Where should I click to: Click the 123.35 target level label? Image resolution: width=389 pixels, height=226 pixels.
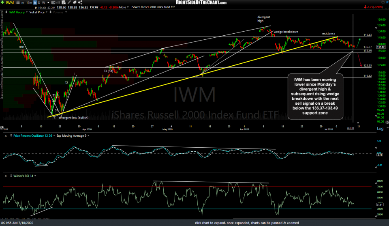click(368, 66)
